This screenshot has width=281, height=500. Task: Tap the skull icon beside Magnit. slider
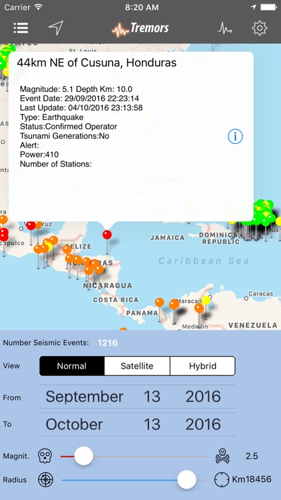tap(45, 456)
